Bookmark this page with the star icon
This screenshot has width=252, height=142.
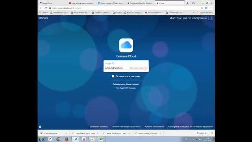(202, 8)
